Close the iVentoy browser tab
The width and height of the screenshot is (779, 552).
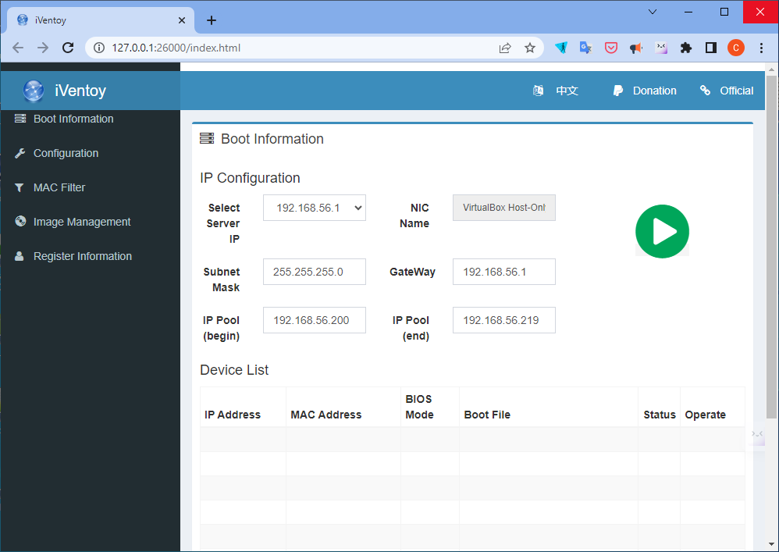point(182,20)
